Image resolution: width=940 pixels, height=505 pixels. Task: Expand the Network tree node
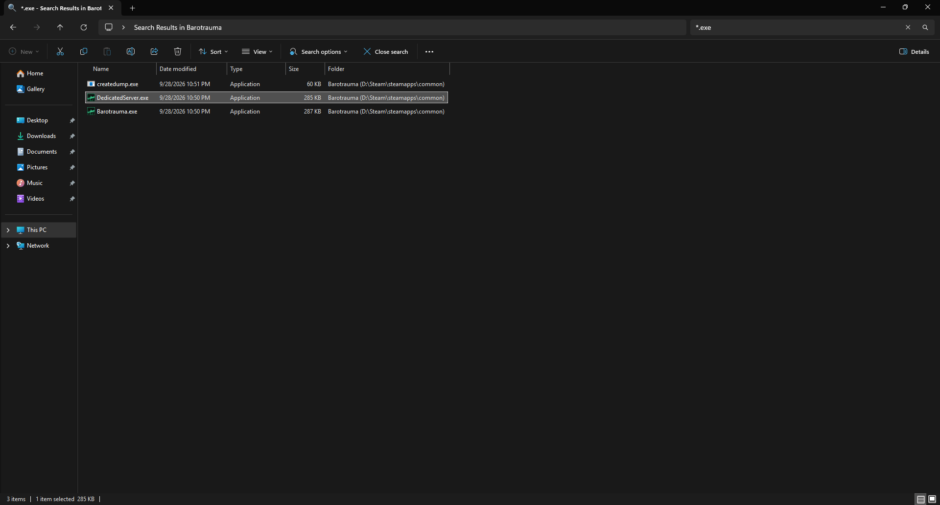tap(8, 246)
